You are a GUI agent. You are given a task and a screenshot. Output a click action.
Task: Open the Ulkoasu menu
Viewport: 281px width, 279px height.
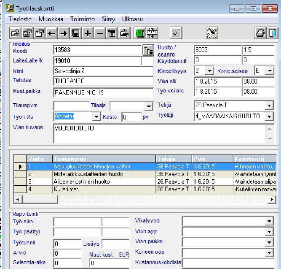(132, 19)
